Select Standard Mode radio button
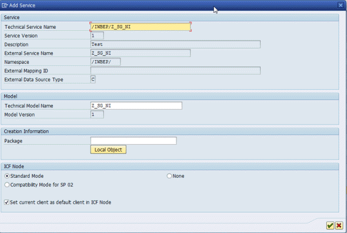This screenshot has width=347, height=233. click(7, 176)
